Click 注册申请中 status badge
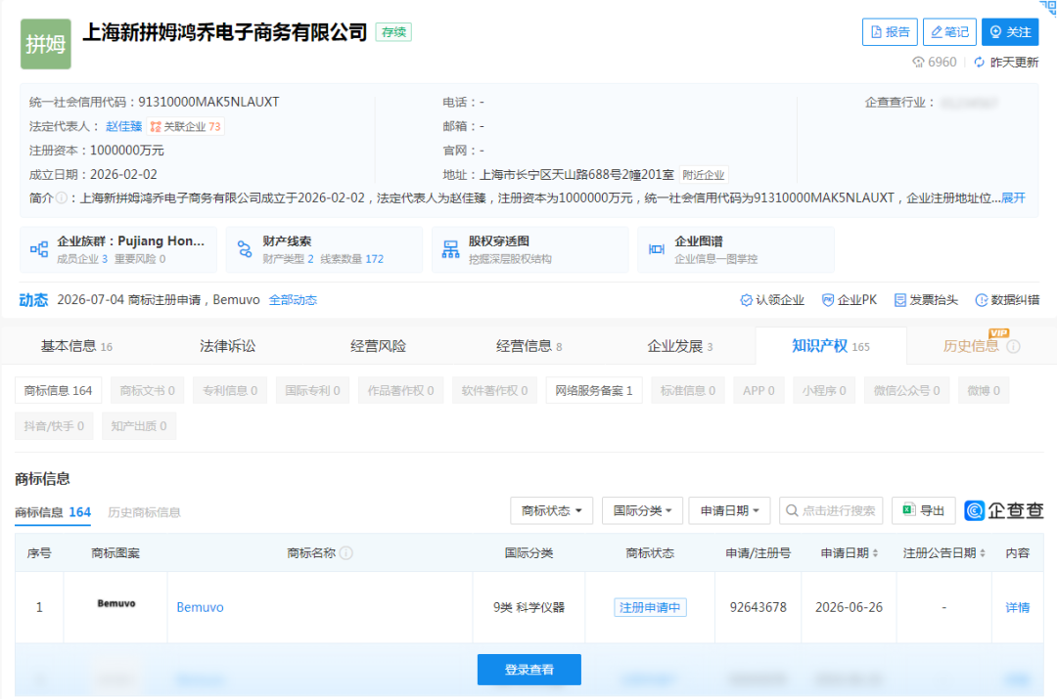The image size is (1057, 699). (650, 607)
